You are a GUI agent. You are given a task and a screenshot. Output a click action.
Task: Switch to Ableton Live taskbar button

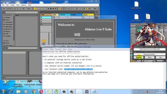[87, 92]
